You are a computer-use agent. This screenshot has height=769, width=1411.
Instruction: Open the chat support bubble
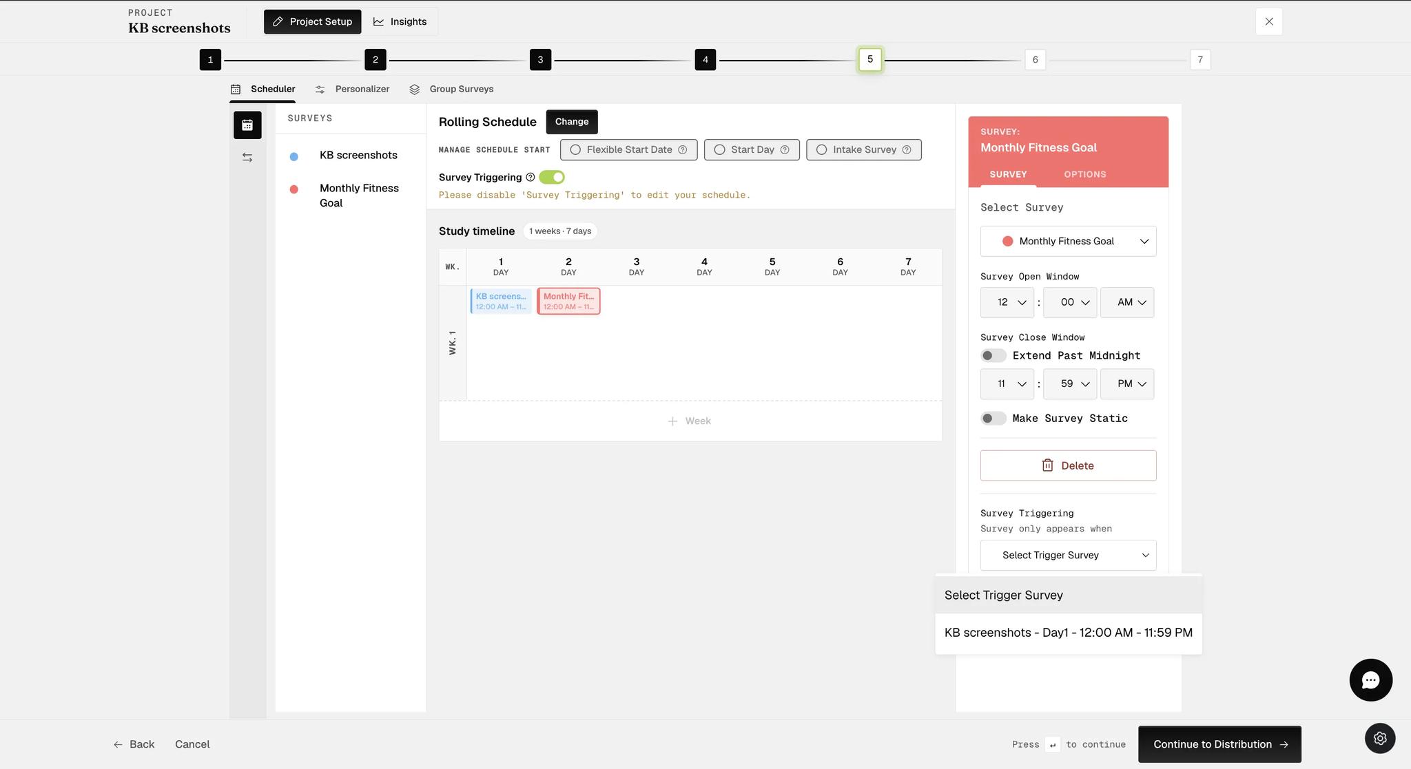(1370, 680)
